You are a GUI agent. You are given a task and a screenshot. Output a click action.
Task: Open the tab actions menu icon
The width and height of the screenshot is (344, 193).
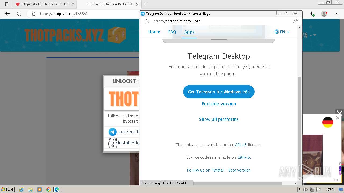pyautogui.click(x=6, y=4)
